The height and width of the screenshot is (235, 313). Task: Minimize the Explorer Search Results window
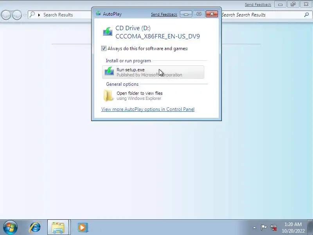[x=280, y=4]
